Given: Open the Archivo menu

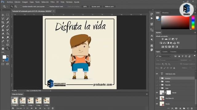Looking at the screenshot, I should coord(10,2).
